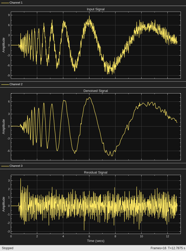Click the Channel 2 yellow line swatch
This screenshot has height=251, width=186.
tap(5, 84)
